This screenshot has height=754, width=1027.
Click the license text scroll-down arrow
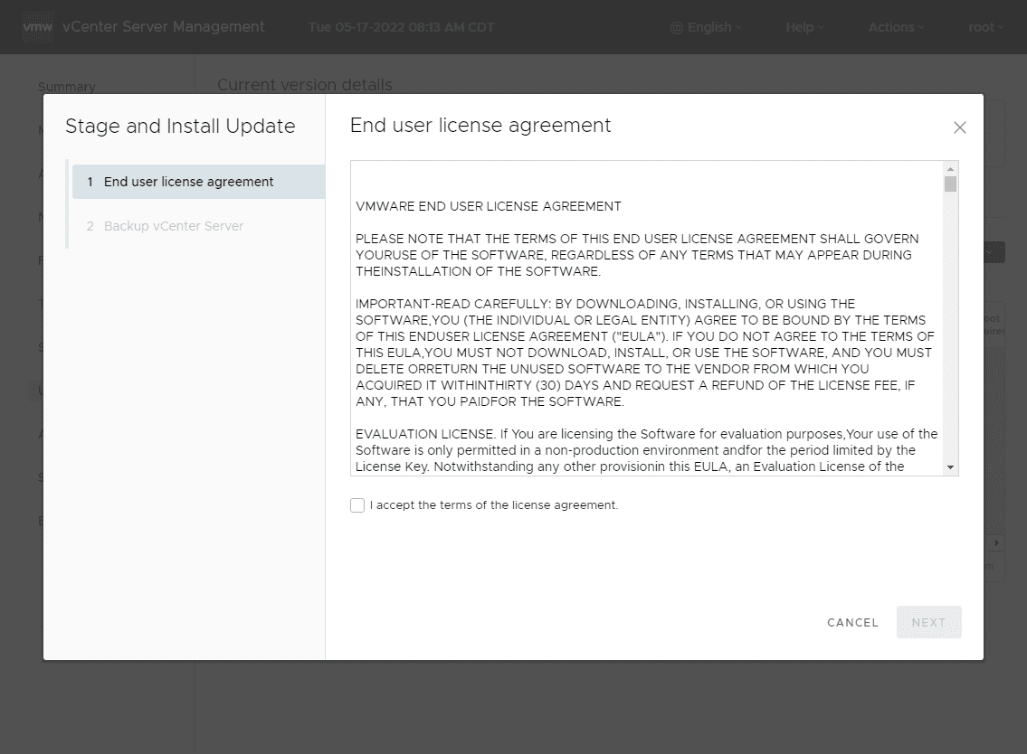[x=950, y=467]
